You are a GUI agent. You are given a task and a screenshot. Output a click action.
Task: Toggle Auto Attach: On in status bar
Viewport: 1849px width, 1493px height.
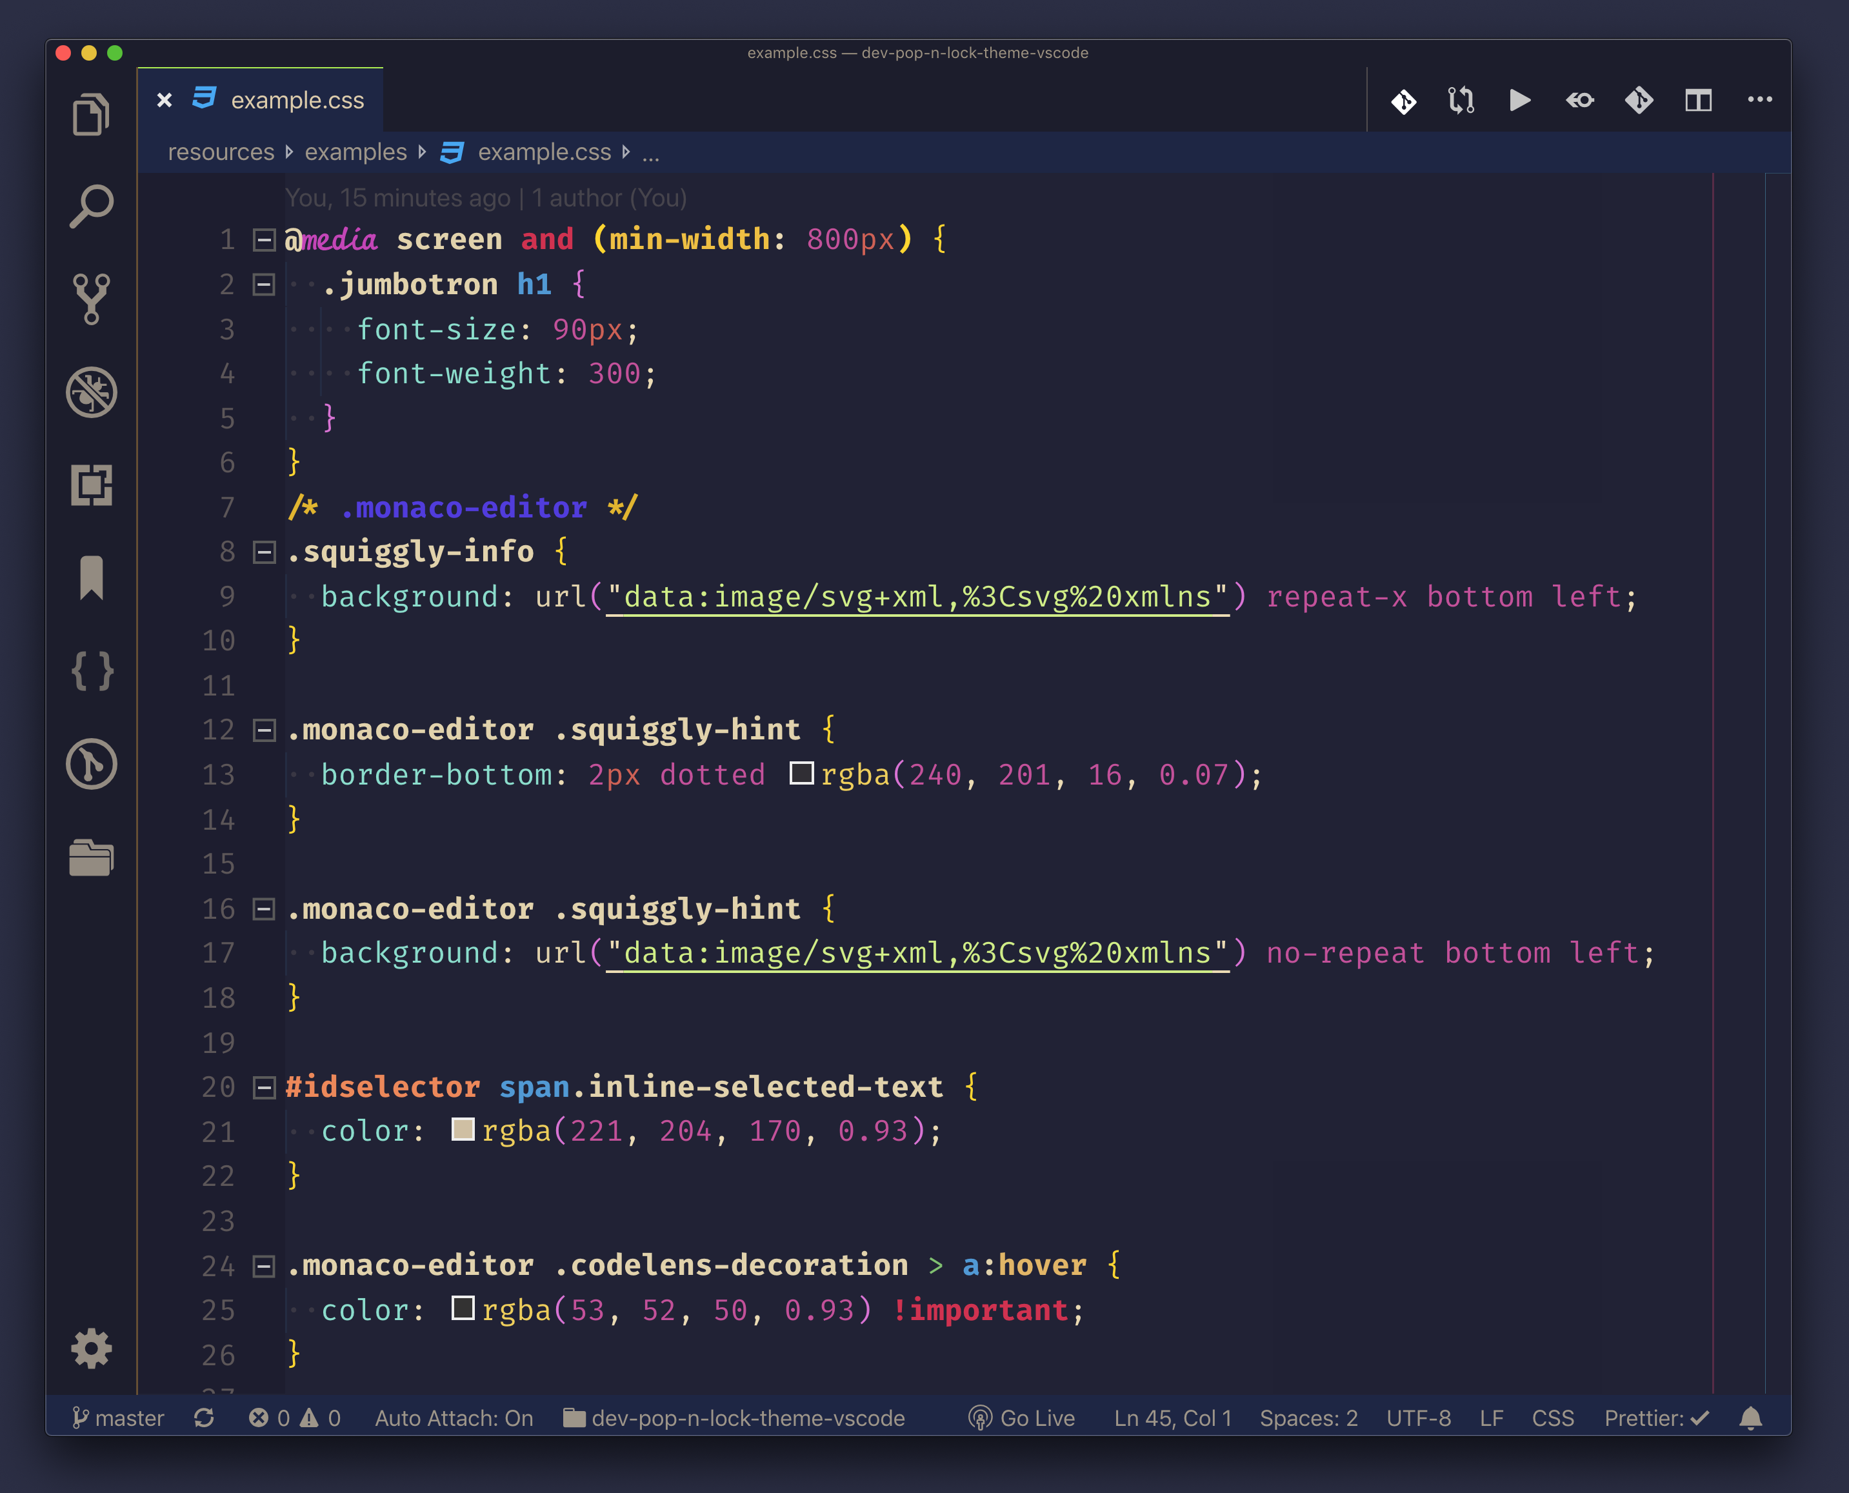(454, 1418)
